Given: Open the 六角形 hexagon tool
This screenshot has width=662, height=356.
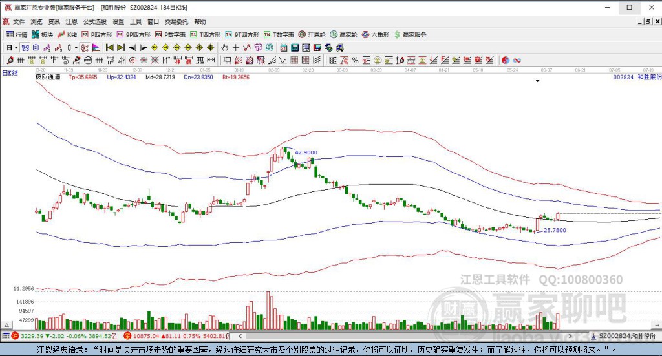Looking at the screenshot, I should click(x=376, y=35).
